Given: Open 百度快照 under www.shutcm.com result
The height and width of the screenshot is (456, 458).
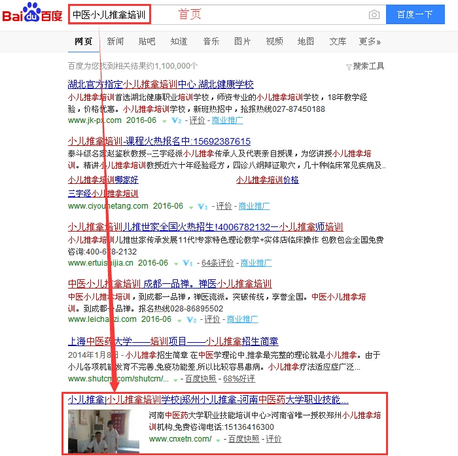Looking at the screenshot, I should 201,379.
